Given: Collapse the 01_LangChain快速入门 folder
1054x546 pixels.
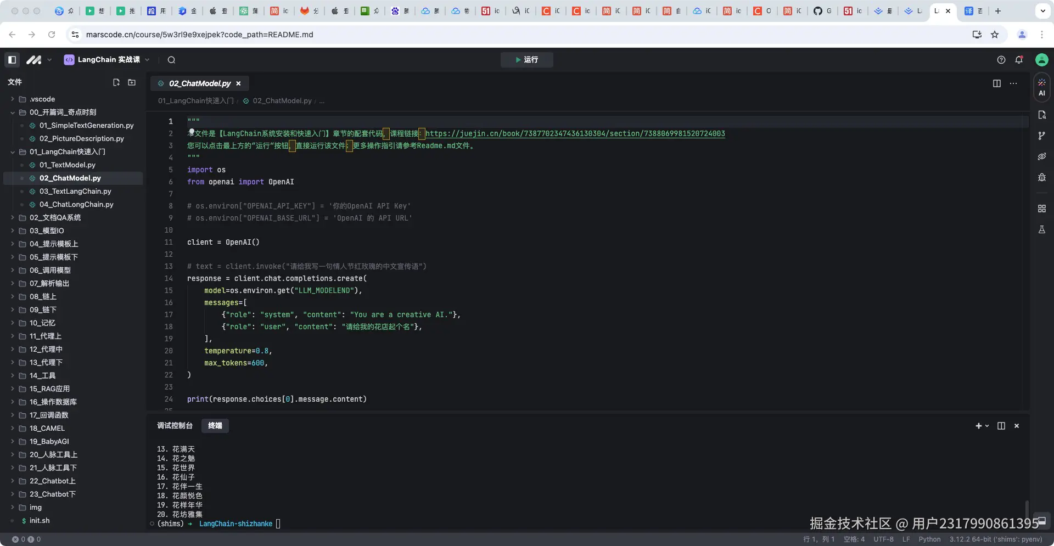Looking at the screenshot, I should (67, 152).
